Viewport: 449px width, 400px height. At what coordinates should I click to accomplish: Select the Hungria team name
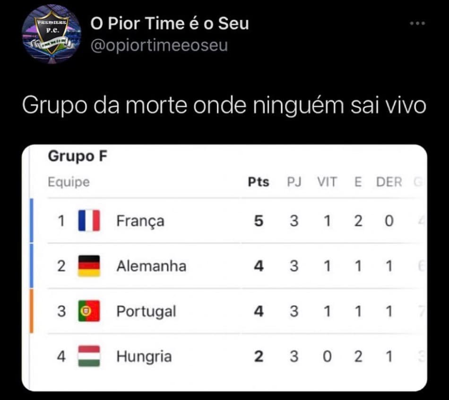pyautogui.click(x=144, y=357)
